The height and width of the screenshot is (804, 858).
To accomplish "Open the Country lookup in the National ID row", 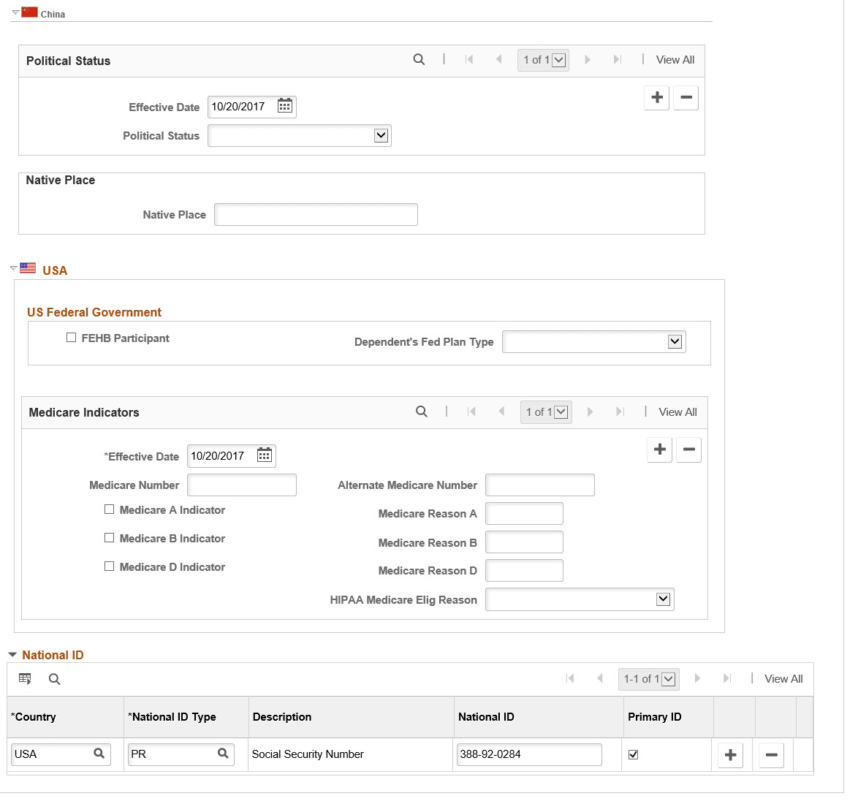I will (99, 754).
